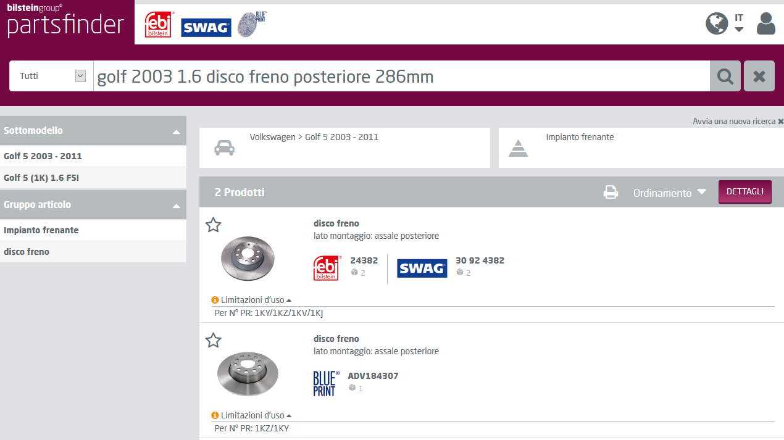Image resolution: width=784 pixels, height=440 pixels.
Task: Click text Per N° PR: 1KY/1KZ/1KV/1KJ
Action: tap(269, 313)
